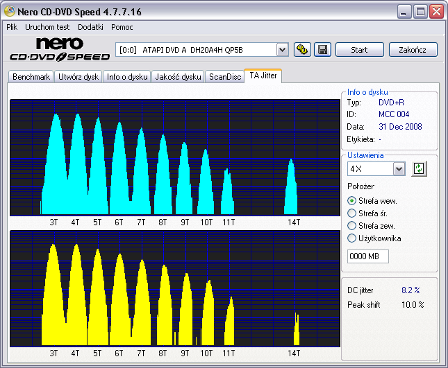Switch to the Jakość dysku tab

pyautogui.click(x=178, y=77)
